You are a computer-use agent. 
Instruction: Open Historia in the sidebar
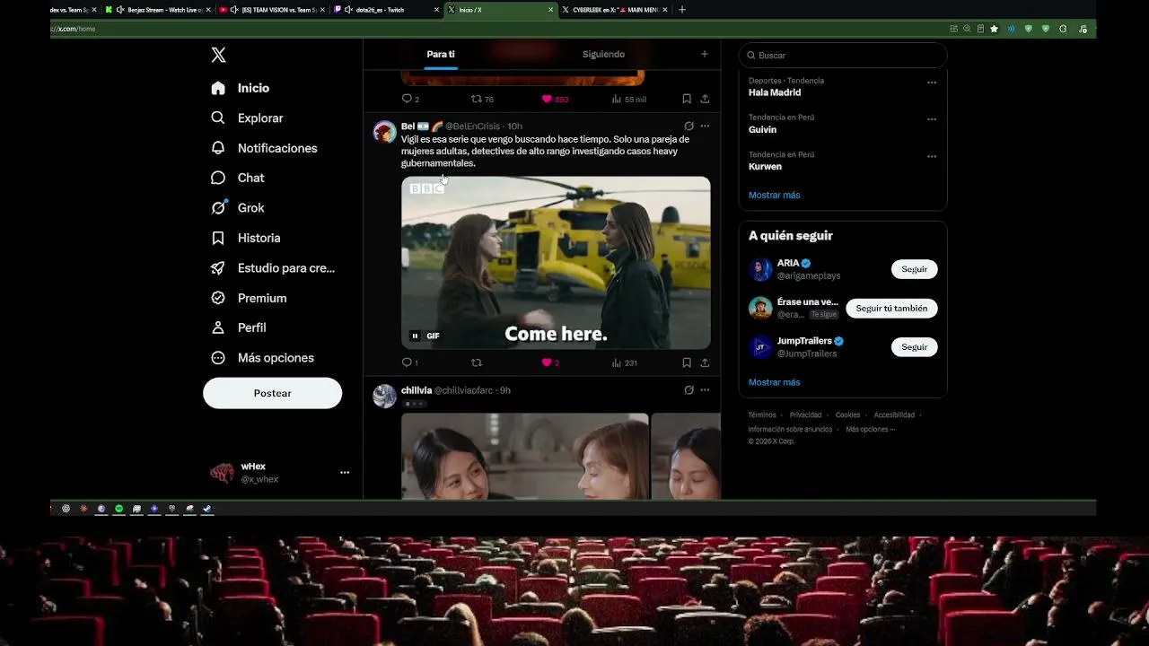point(245,238)
